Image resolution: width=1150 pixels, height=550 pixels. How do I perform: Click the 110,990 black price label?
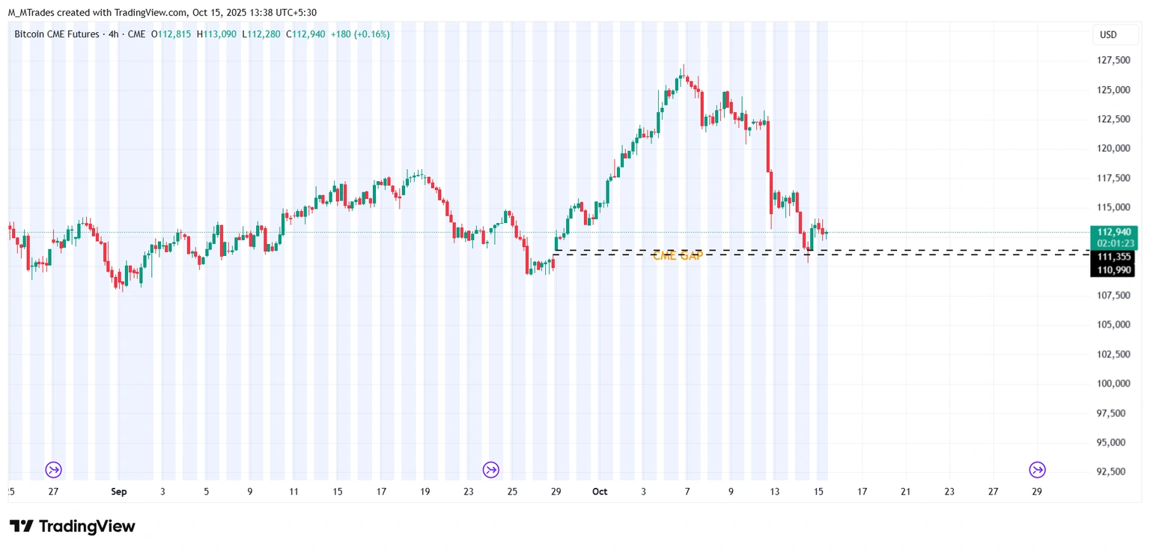1113,269
